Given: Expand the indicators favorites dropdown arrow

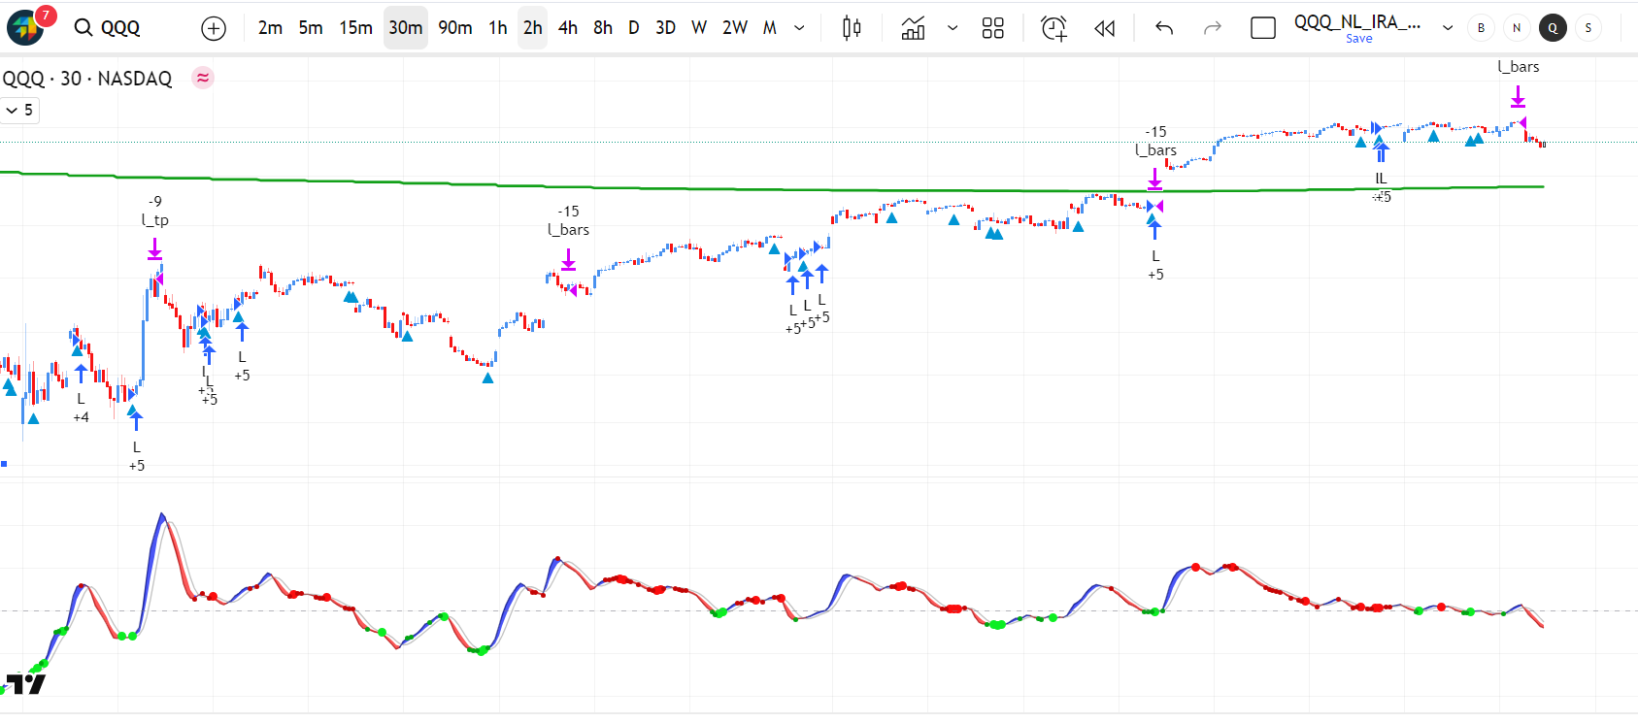Looking at the screenshot, I should 953,28.
